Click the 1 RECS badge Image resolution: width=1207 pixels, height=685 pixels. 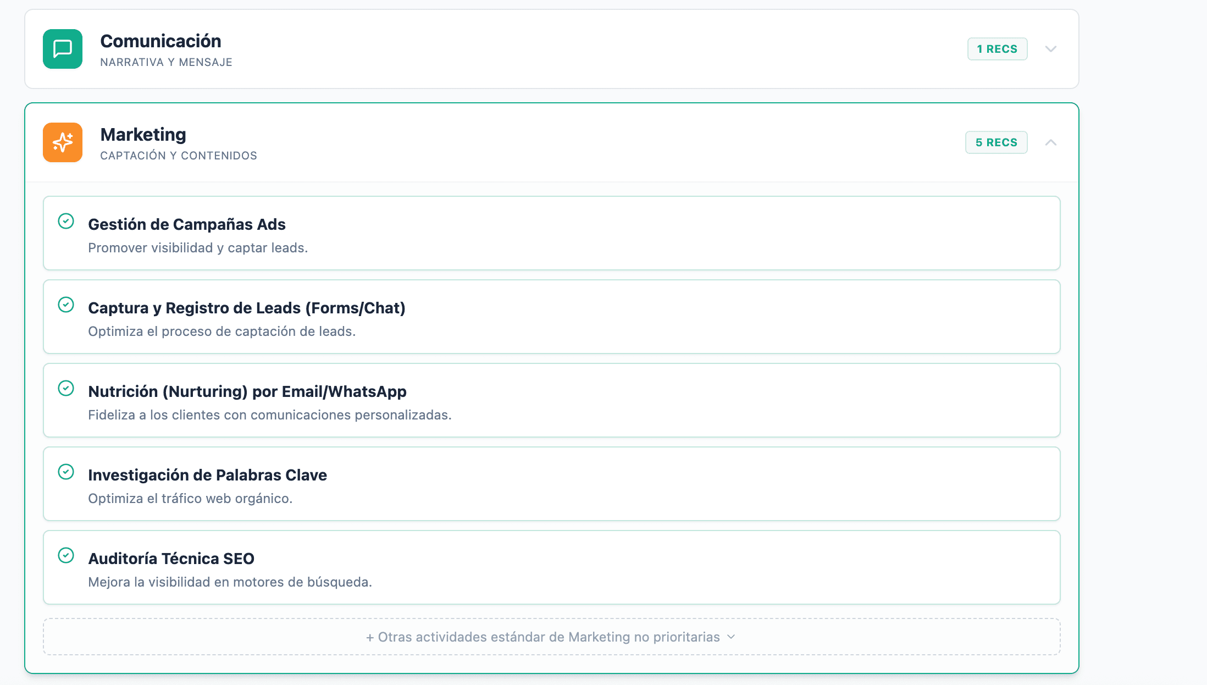point(997,49)
